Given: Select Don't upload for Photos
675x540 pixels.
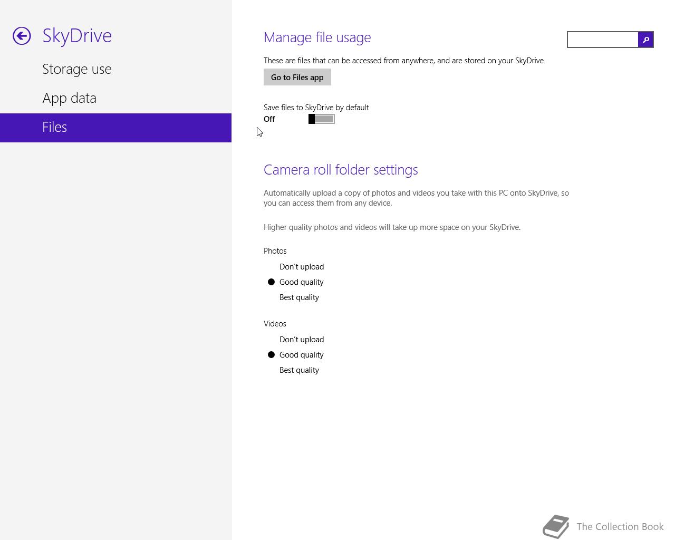Looking at the screenshot, I should 296,267.
